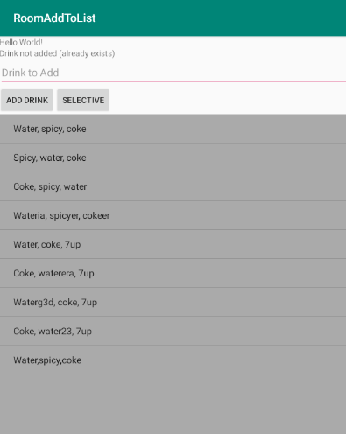This screenshot has height=434, width=346.
Task: Tap the 'Coke, water23, 7up' list item
Action: [173, 331]
